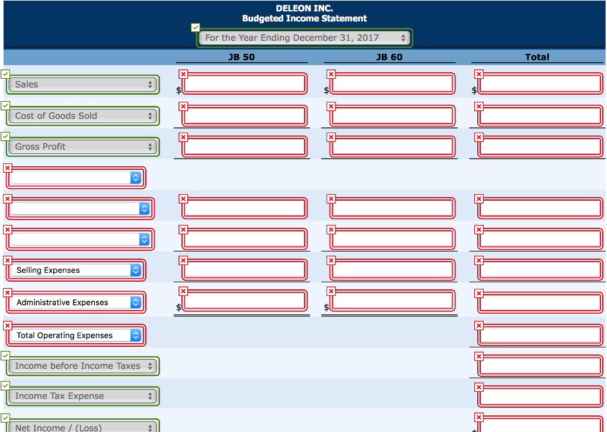Click the Gross Profit JB 50 field
Image resolution: width=607 pixels, height=432 pixels.
pos(245,146)
